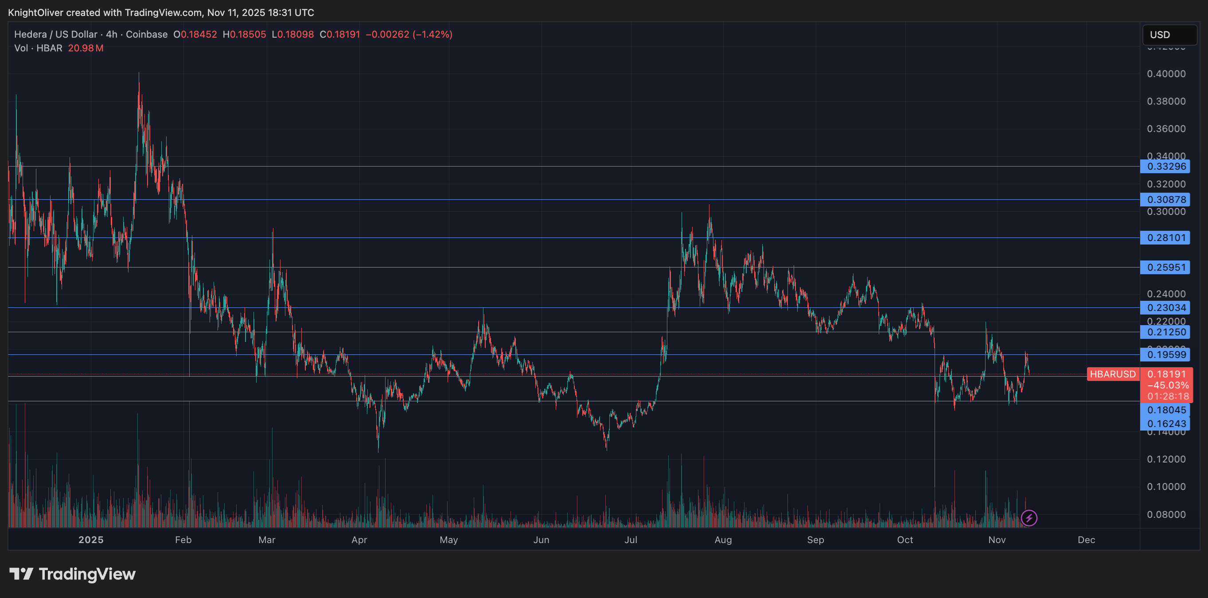1208x598 pixels.
Task: Open the USD currency selector
Action: click(1169, 35)
